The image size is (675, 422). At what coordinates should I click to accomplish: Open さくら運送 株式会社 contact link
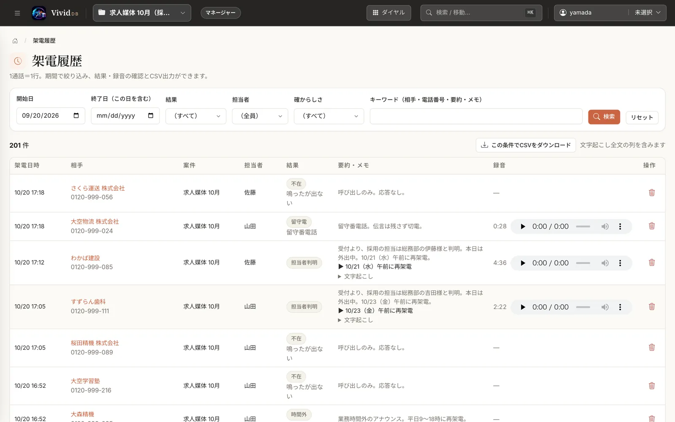98,188
